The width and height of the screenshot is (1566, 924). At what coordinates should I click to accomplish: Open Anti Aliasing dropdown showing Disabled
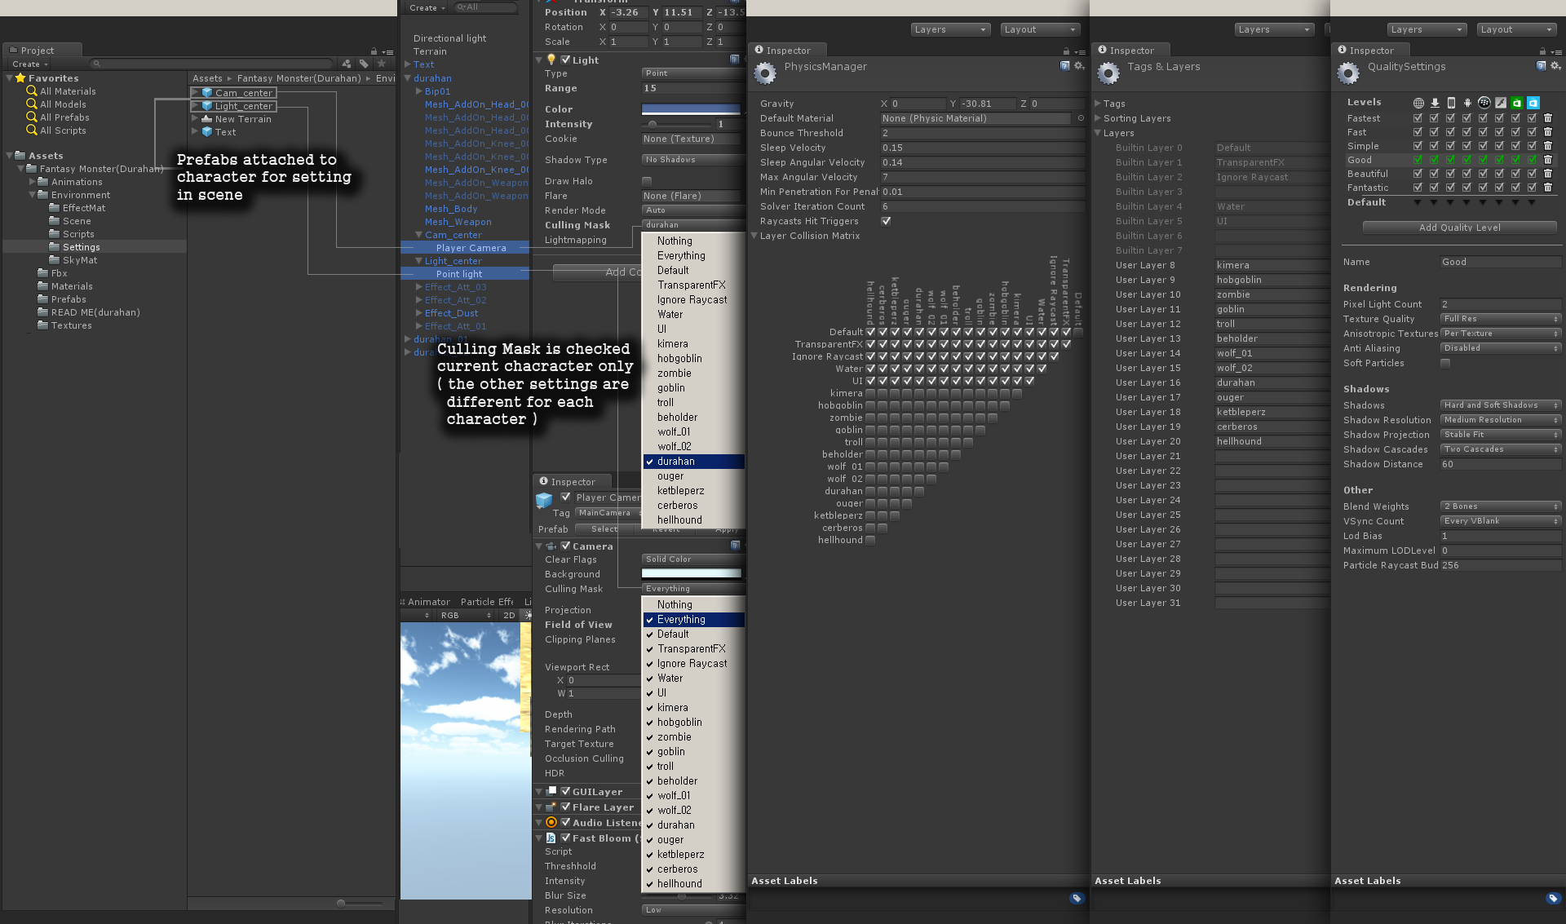[1501, 348]
